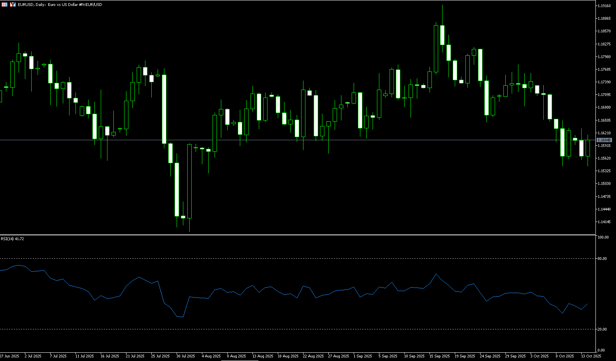Select the 30 Jul 2025 date on time axis
This screenshot has height=361, width=616.
click(185, 356)
